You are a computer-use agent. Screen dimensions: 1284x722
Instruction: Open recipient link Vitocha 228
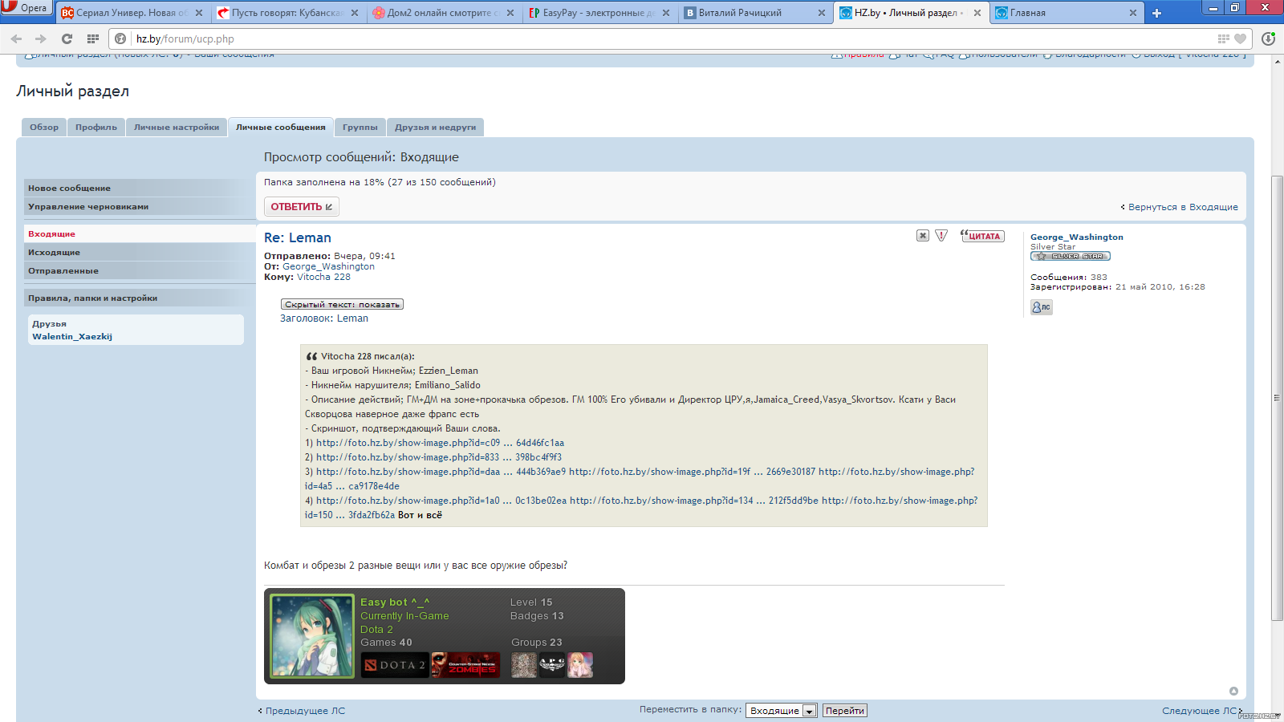click(323, 277)
